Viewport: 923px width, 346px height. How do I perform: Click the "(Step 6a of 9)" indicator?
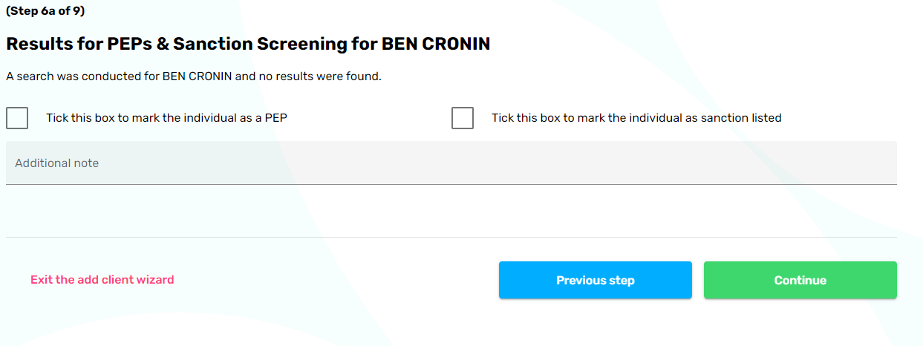[45, 11]
